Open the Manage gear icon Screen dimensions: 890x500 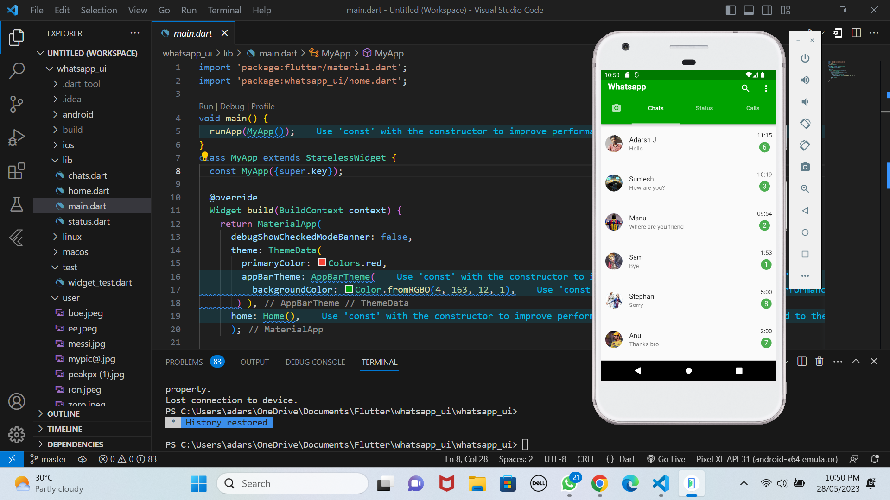17,434
